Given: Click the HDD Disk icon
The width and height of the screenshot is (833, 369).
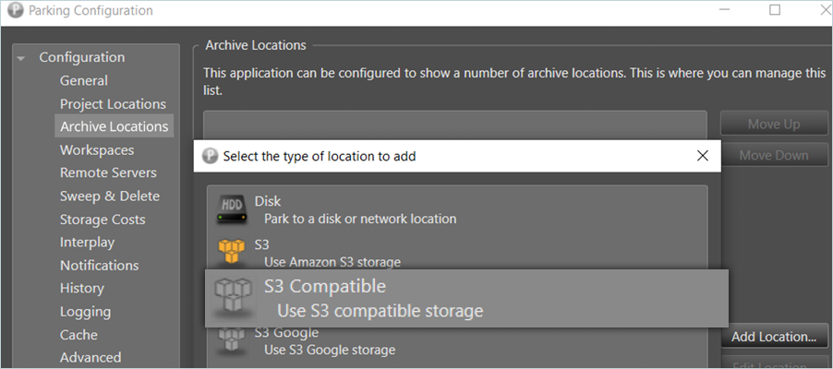Looking at the screenshot, I should [x=232, y=209].
